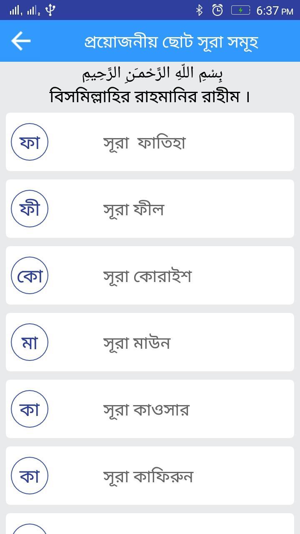
Task: Tap the alarm clock status icon
Action: coord(217,10)
